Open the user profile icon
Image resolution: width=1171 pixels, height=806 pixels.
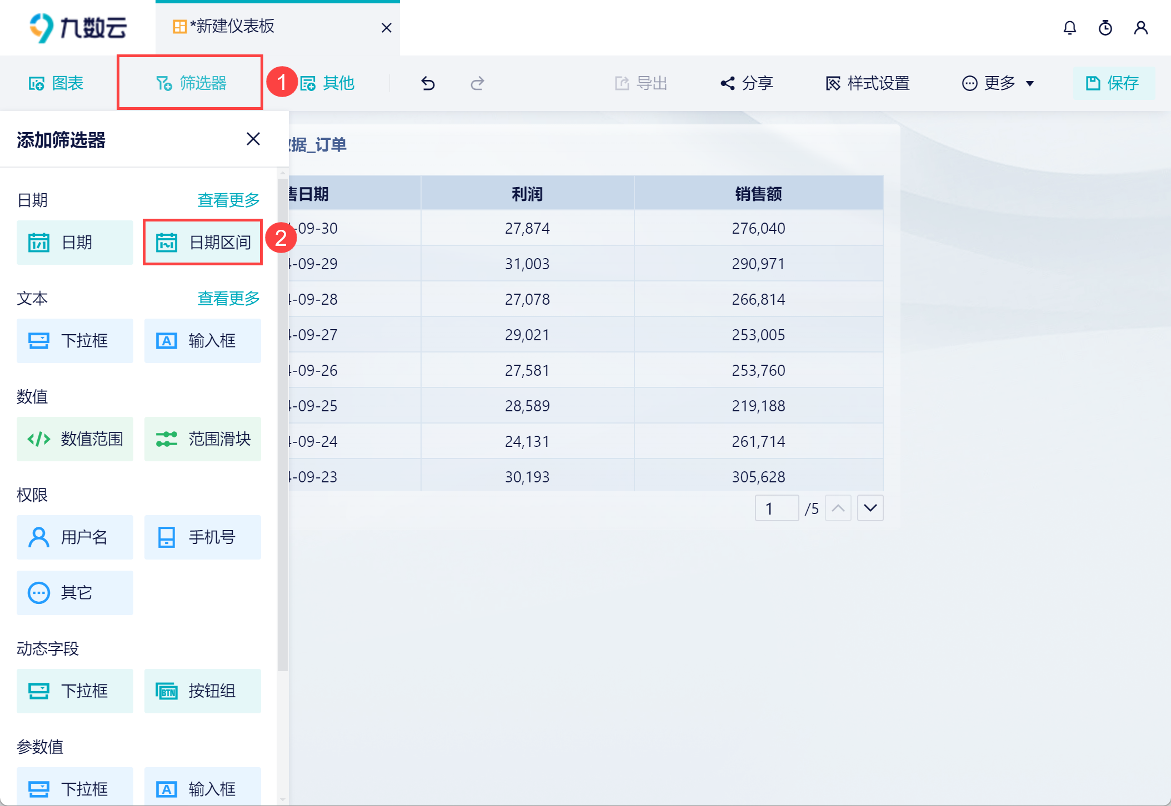pyautogui.click(x=1141, y=27)
